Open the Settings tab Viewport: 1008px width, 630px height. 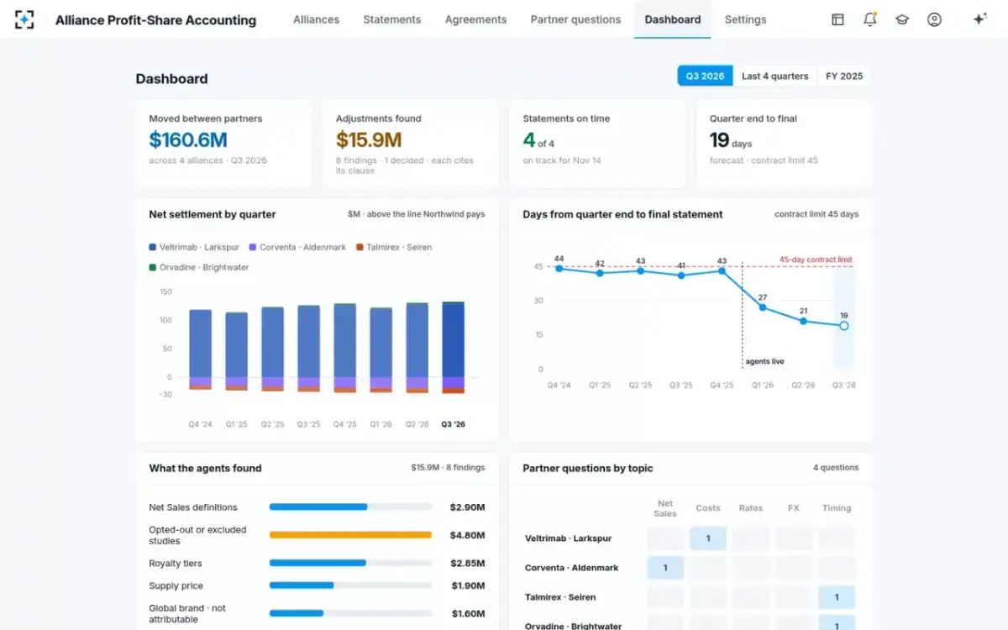coord(745,19)
